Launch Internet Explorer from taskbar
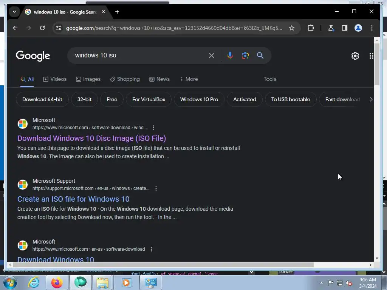 34,282
